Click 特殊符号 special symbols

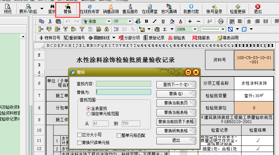[x=50, y=38]
